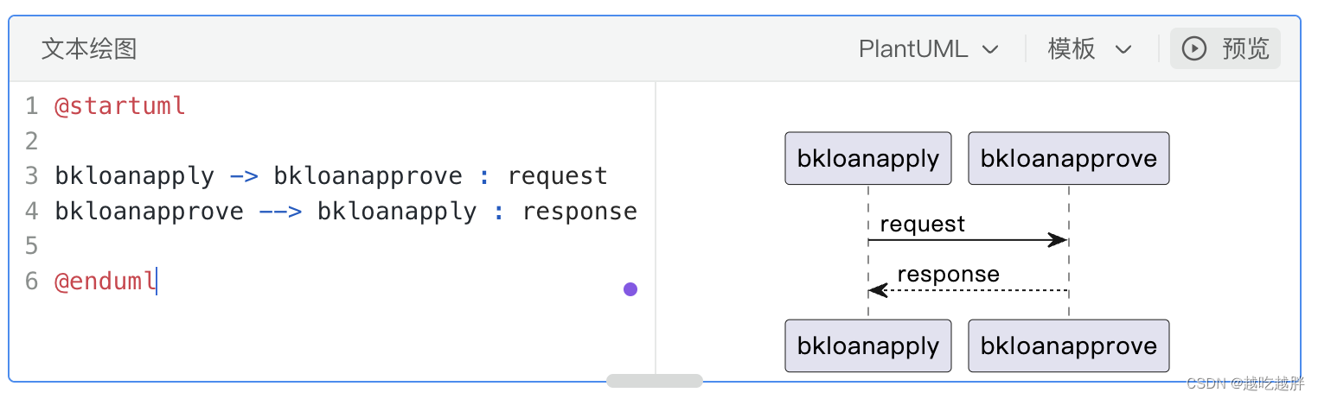The width and height of the screenshot is (1318, 399).
Task: Select top bkloanapprove participant box
Action: (x=1068, y=158)
